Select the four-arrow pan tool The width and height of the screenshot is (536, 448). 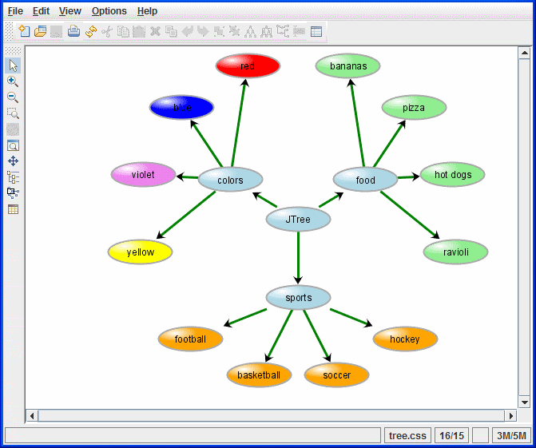point(13,161)
